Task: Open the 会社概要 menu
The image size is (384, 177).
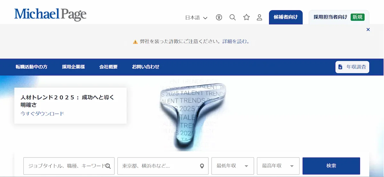Action: [108, 67]
